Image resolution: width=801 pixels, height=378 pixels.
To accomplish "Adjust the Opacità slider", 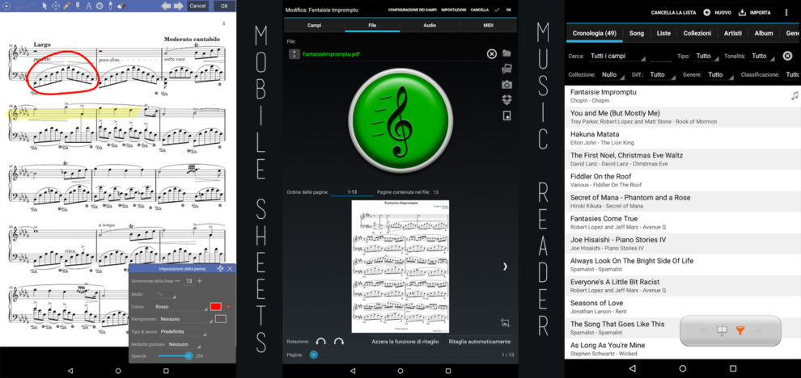I will point(175,355).
